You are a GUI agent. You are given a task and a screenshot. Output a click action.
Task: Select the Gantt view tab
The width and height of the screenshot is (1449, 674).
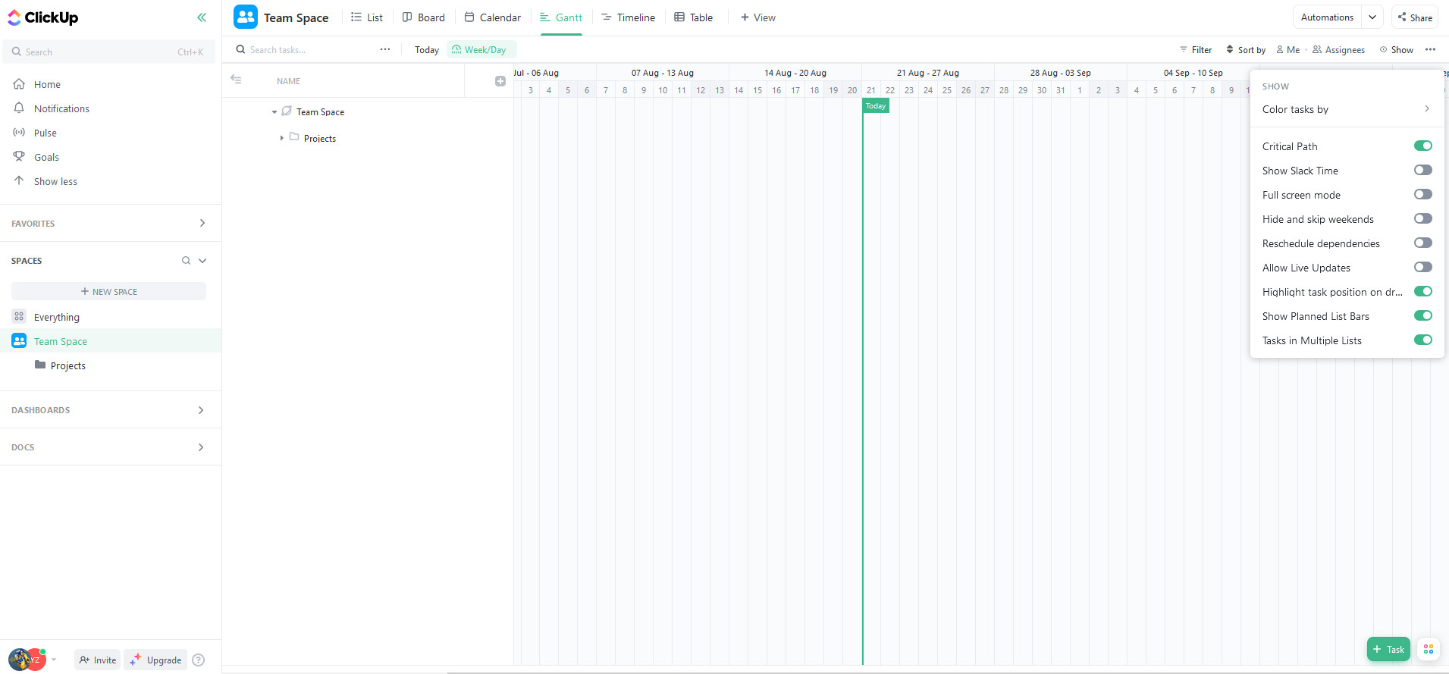pyautogui.click(x=561, y=17)
